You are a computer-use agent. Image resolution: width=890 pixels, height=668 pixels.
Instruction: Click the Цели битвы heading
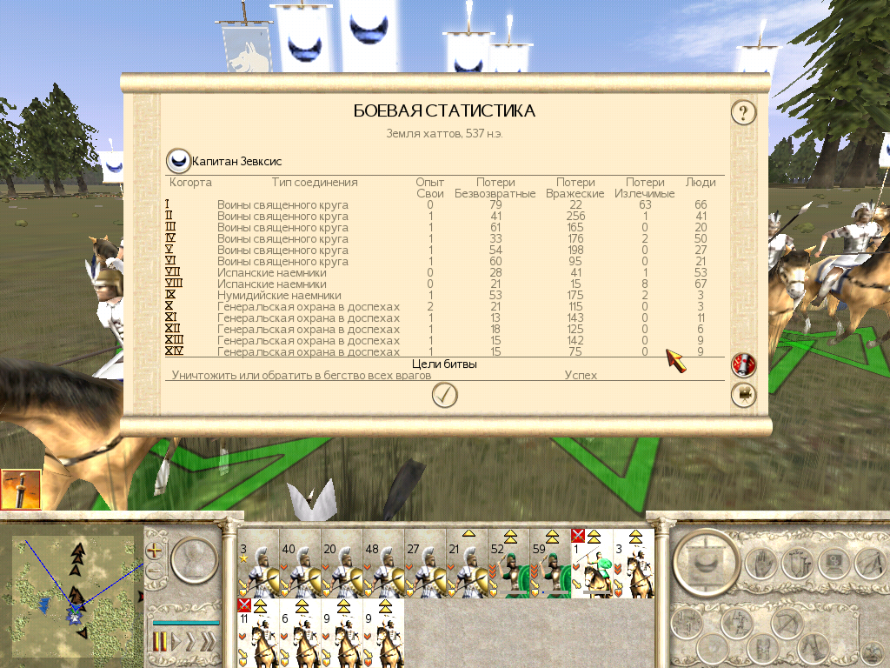(444, 364)
